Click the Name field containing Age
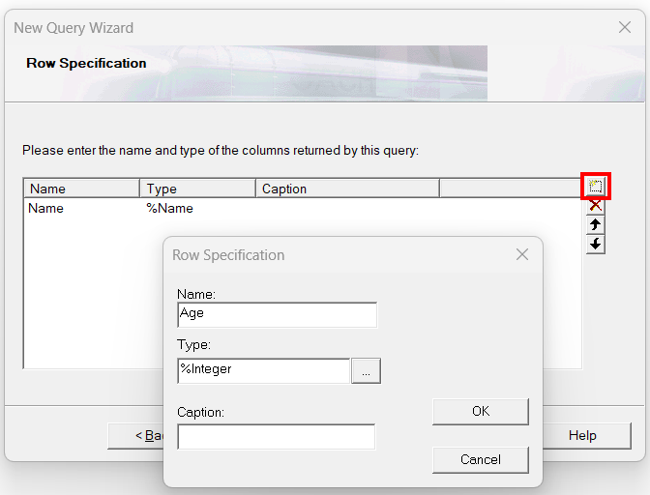The width and height of the screenshot is (650, 495). pos(277,314)
